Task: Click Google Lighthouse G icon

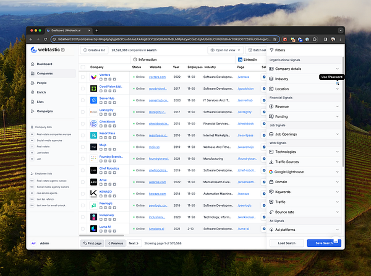Action: click(271, 172)
